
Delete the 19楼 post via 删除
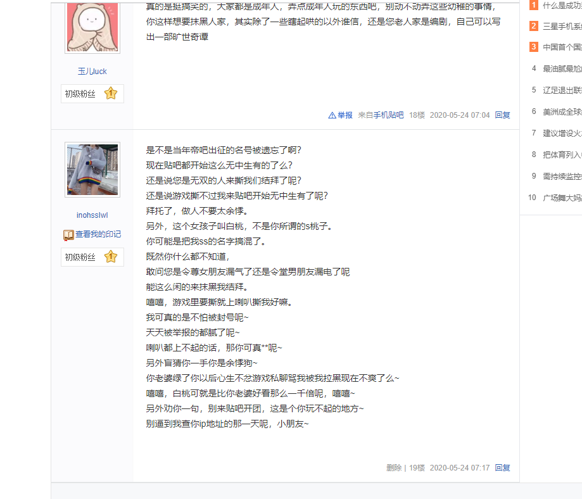394,468
